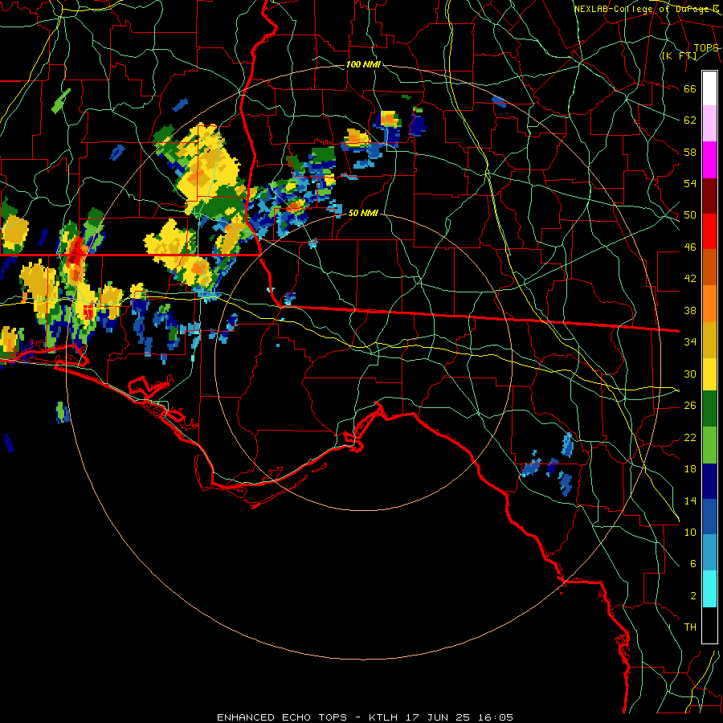Click the '10' scale value
The height and width of the screenshot is (723, 723).
click(690, 532)
